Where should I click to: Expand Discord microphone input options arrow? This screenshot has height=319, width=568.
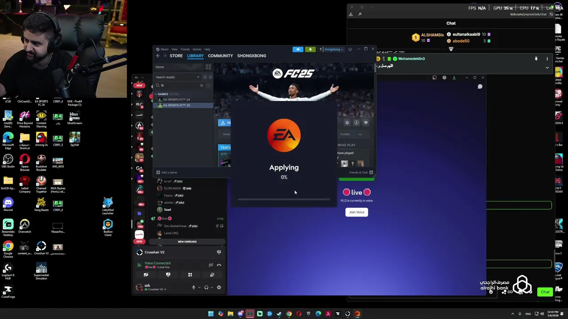point(199,288)
